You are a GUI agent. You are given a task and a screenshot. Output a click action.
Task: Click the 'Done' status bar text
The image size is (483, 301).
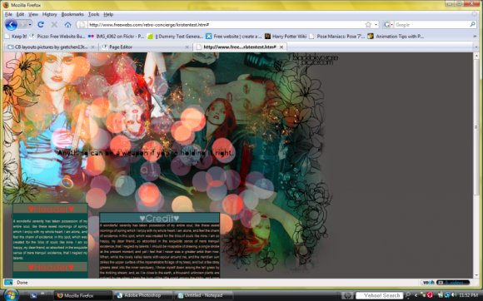point(22,282)
